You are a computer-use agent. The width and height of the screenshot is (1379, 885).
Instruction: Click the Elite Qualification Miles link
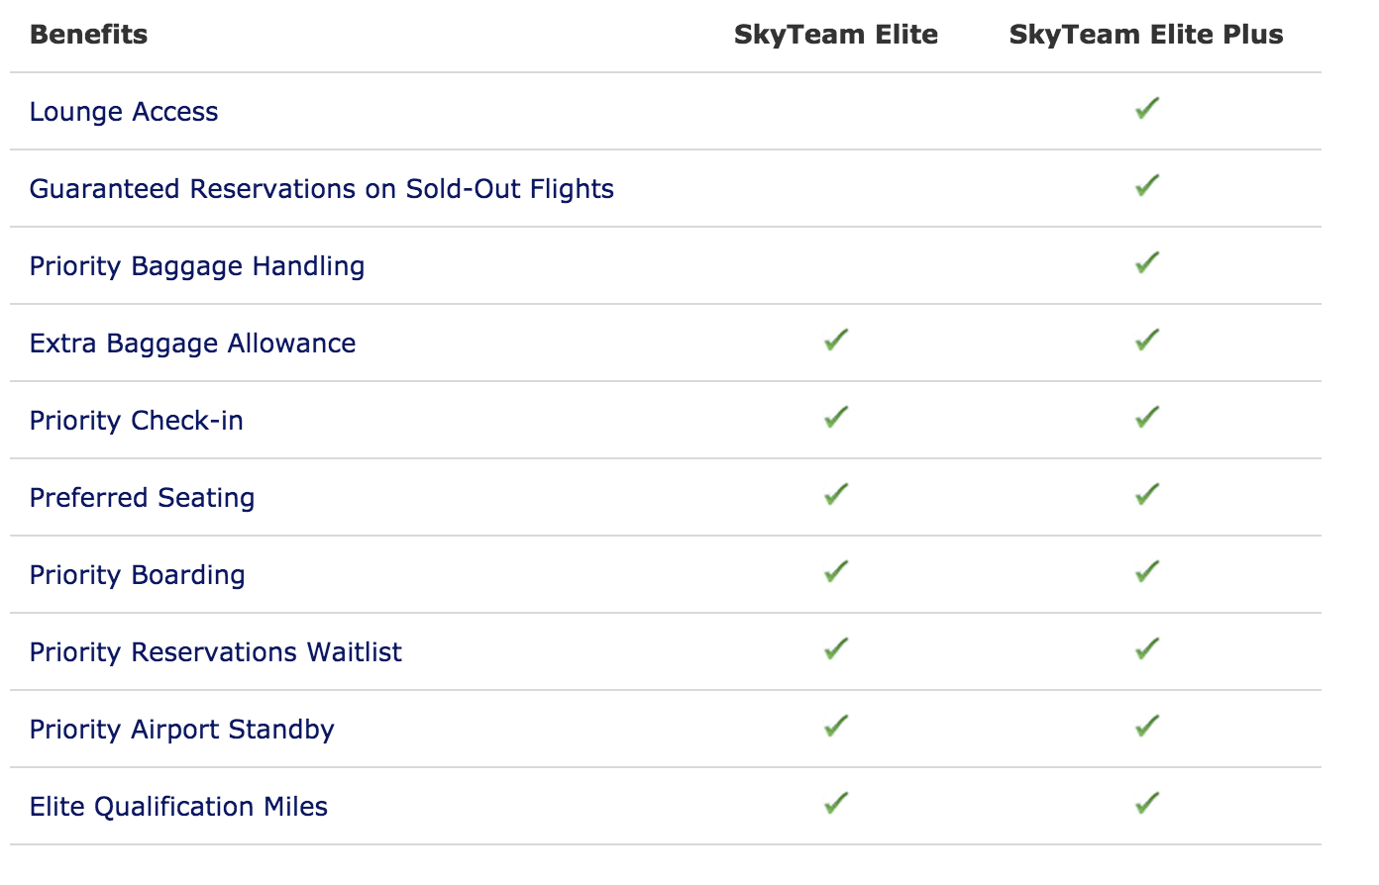[178, 807]
